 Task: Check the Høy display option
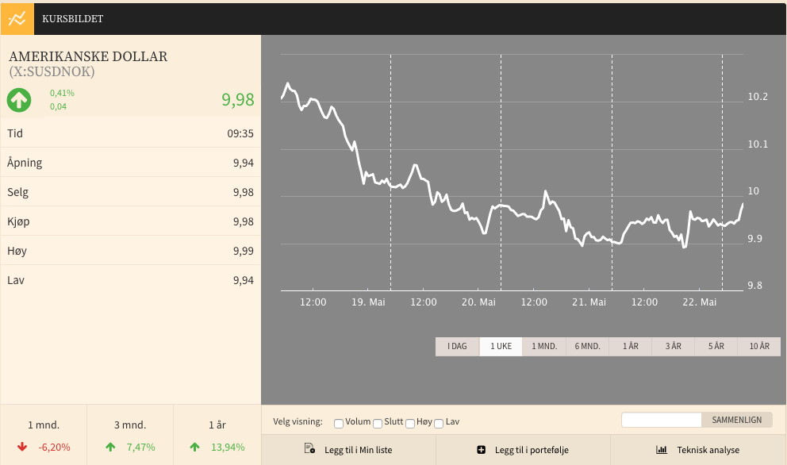[x=410, y=423]
